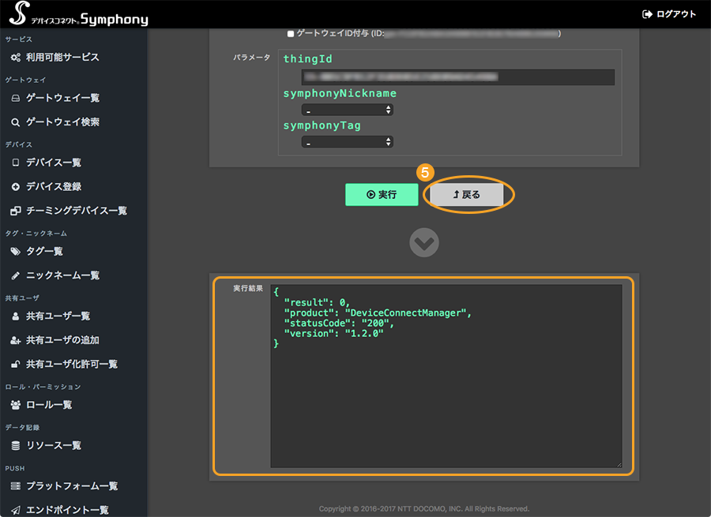Click the down chevron circle icon
The width and height of the screenshot is (711, 517).
[x=424, y=242]
